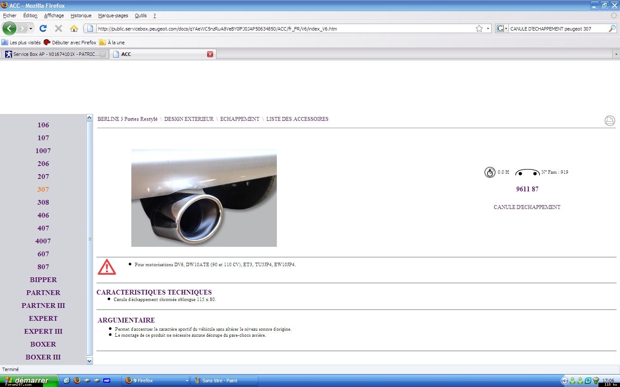Open Sans titre - Paint from taskbar
This screenshot has height=387, width=620.
point(224,381)
